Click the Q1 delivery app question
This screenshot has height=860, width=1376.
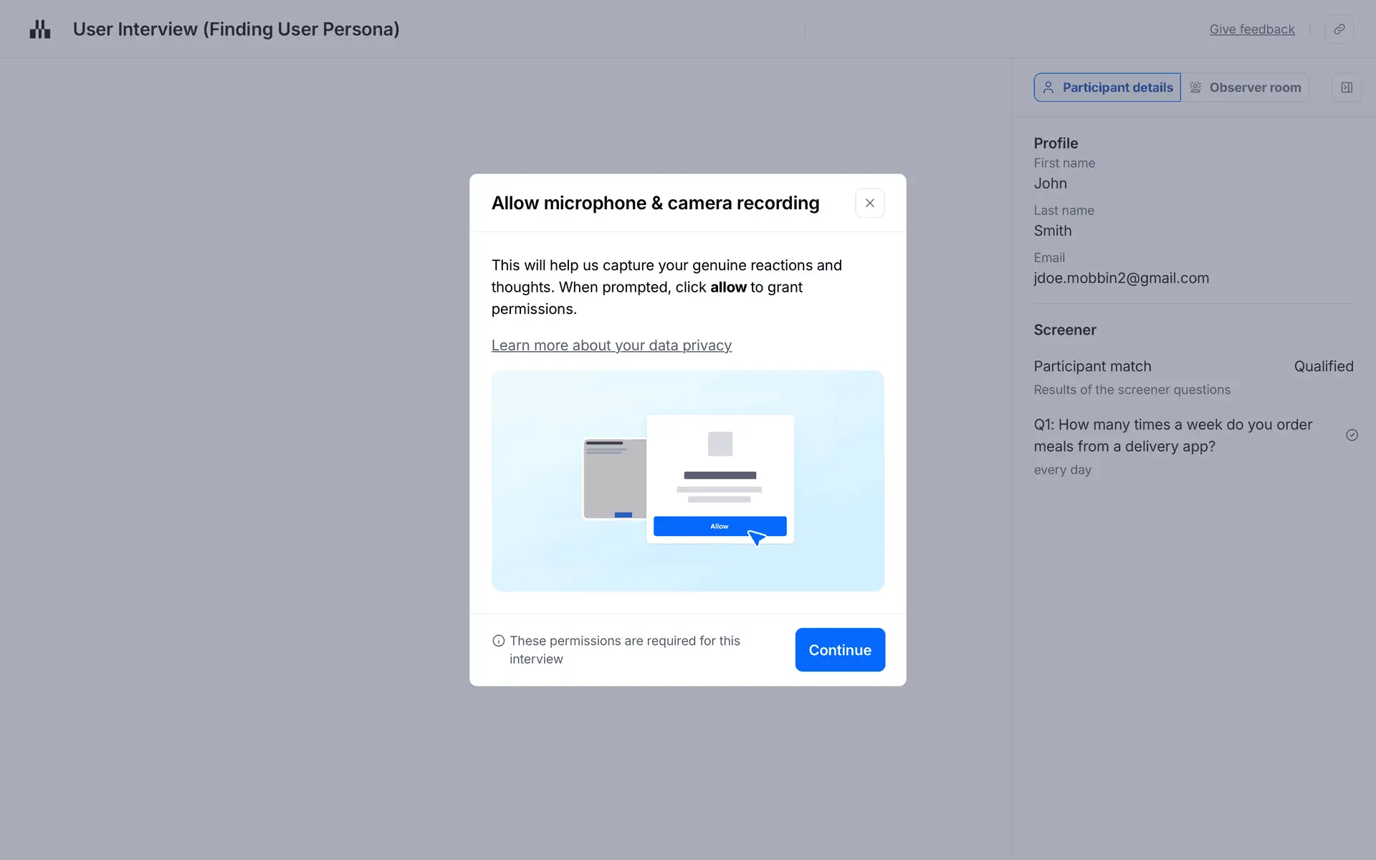point(1172,435)
